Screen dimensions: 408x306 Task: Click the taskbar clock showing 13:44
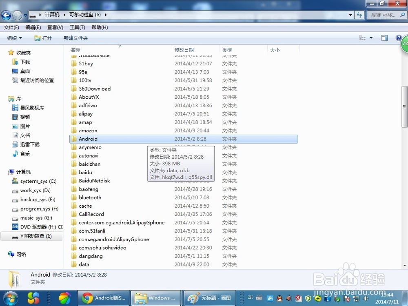[x=387, y=298]
